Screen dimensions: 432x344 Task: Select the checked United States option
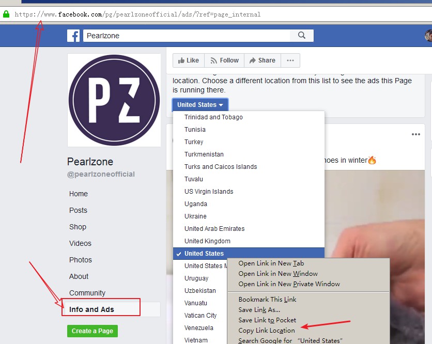pos(249,254)
